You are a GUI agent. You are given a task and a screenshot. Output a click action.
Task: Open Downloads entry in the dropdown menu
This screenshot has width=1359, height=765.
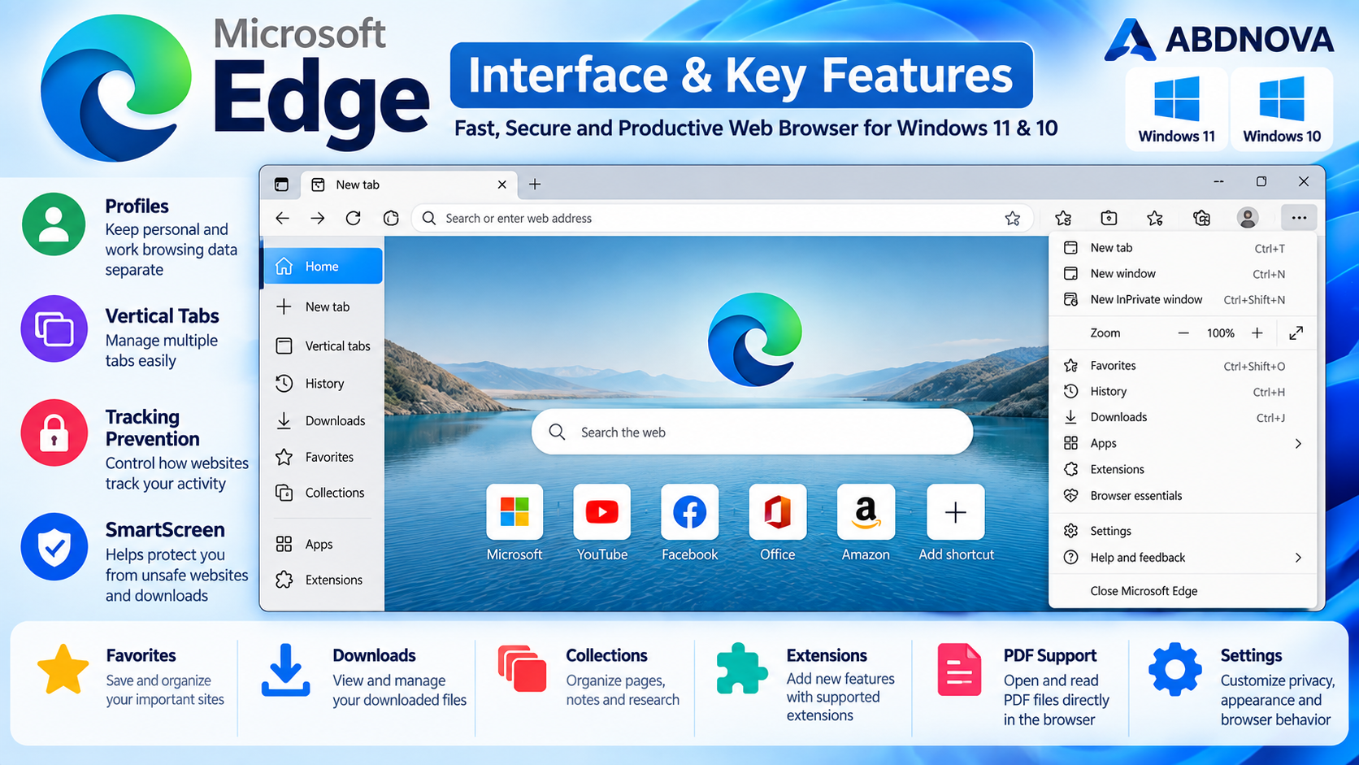(1183, 418)
